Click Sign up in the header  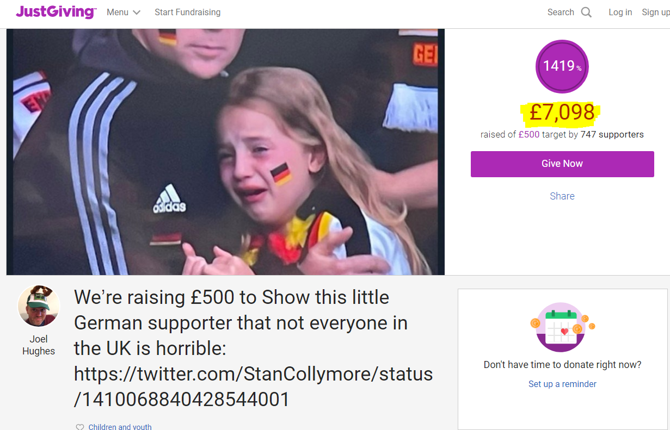click(656, 12)
